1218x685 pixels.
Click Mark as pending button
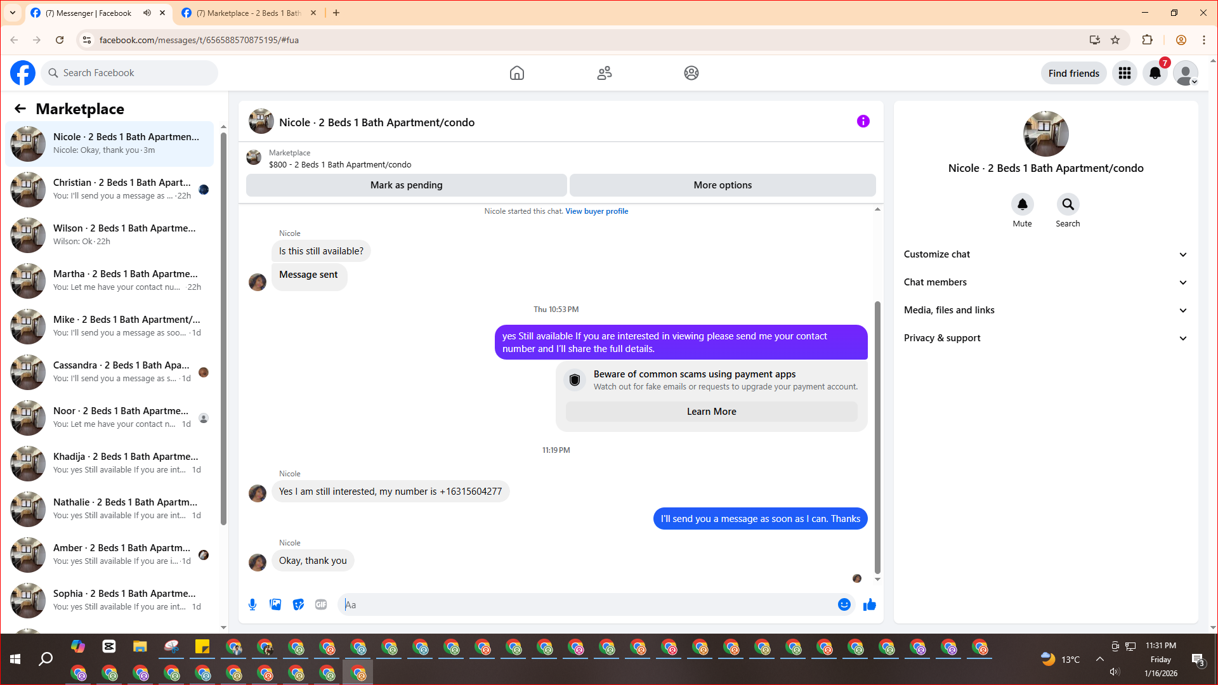point(406,185)
